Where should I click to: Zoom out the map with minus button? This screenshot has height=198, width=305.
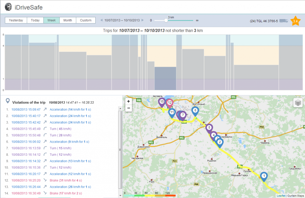[x=128, y=108]
